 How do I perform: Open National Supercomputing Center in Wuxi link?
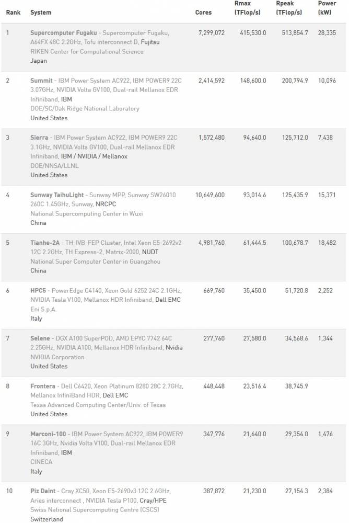click(x=86, y=213)
